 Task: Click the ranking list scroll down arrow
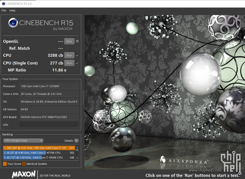click(x=77, y=158)
